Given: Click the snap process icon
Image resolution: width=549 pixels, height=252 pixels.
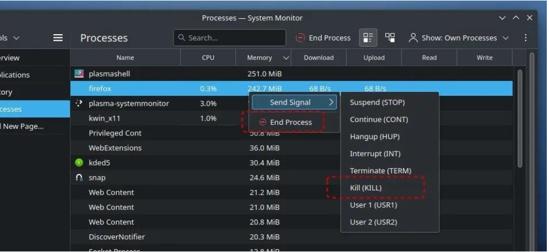Looking at the screenshot, I should [x=79, y=178].
